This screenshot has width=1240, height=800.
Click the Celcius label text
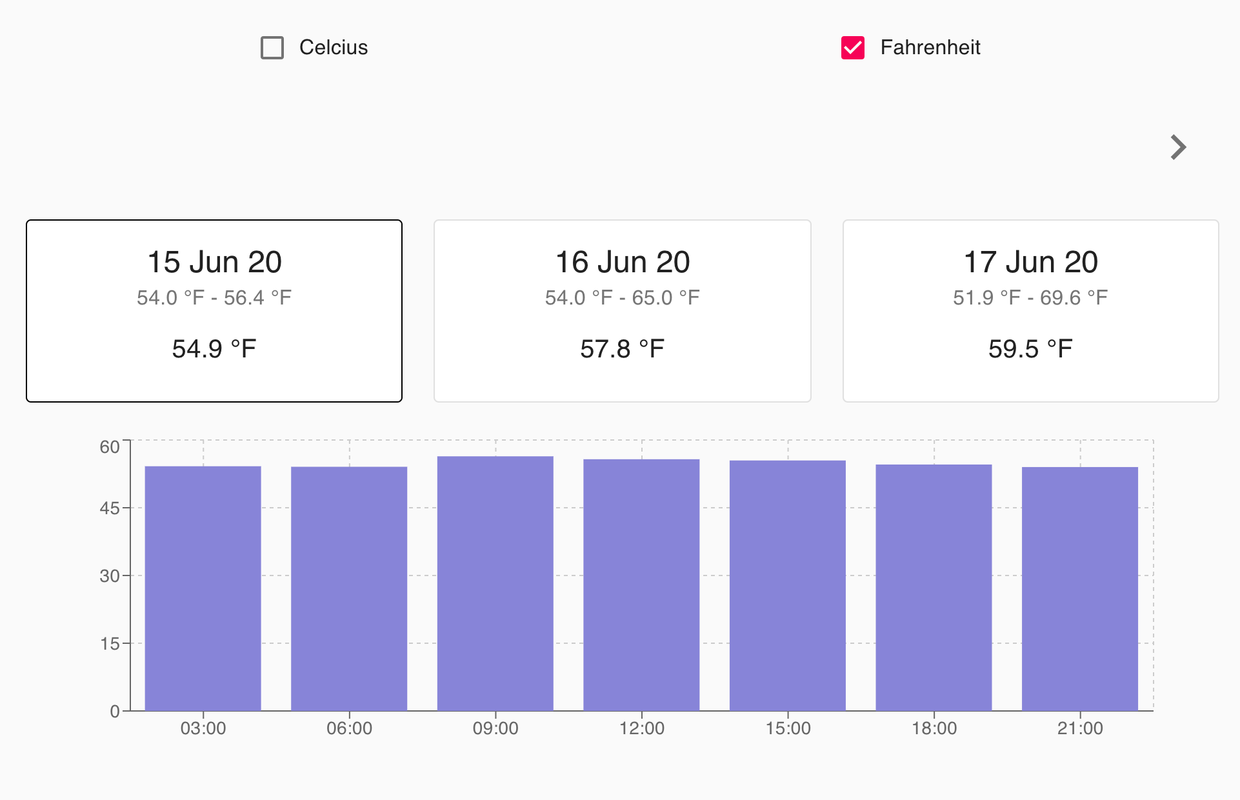tap(333, 48)
